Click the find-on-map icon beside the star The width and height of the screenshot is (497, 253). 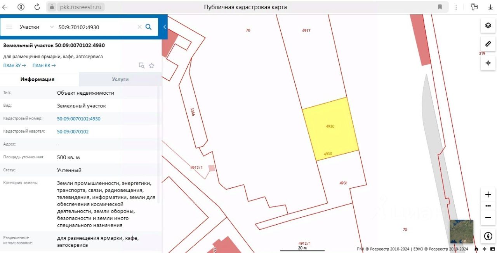tap(142, 66)
